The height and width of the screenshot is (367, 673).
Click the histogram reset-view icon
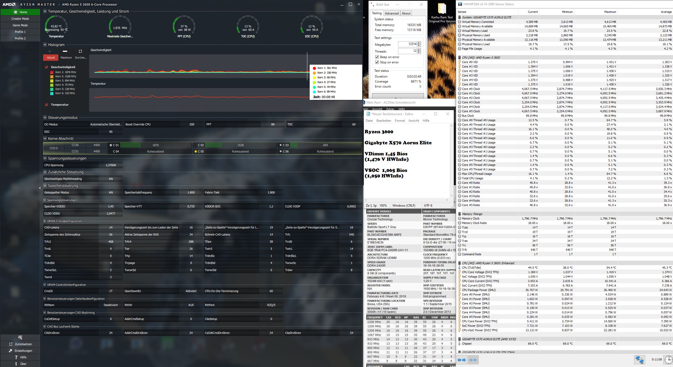[x=80, y=51]
